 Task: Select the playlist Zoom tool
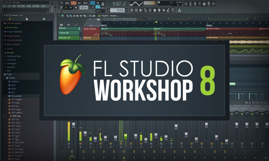(91, 16)
